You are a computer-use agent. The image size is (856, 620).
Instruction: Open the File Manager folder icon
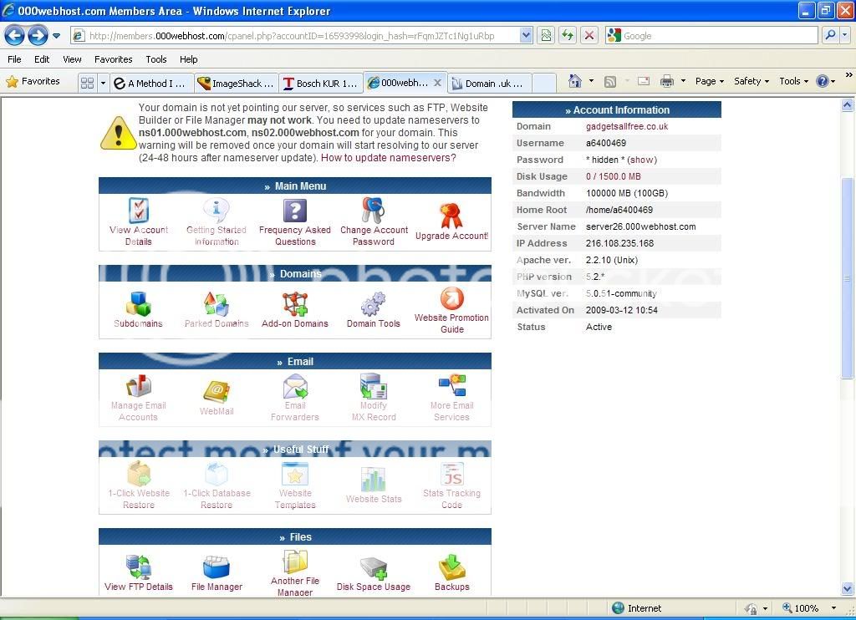(x=217, y=567)
